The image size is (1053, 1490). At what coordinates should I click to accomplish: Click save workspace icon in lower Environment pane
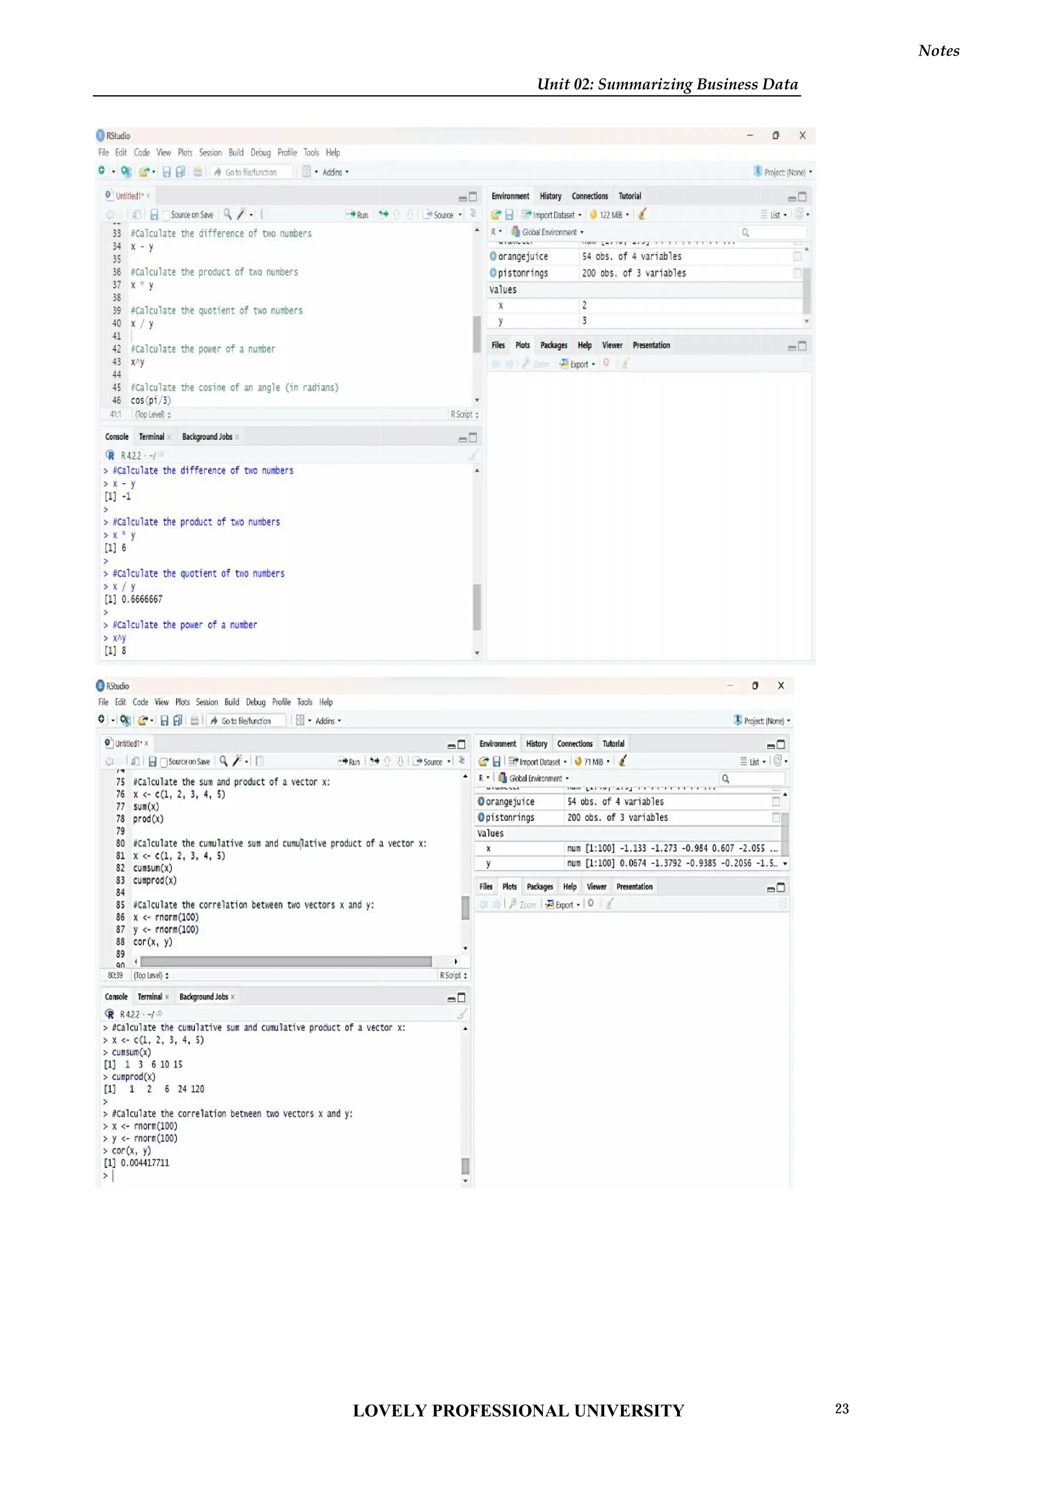[x=496, y=761]
